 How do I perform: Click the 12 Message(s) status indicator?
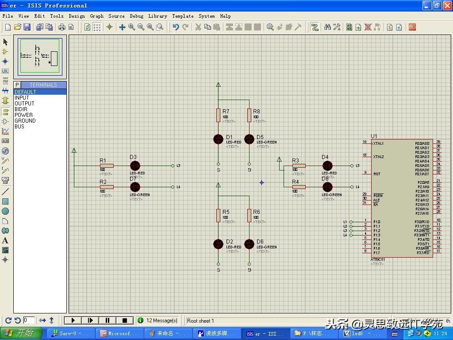[x=158, y=321]
